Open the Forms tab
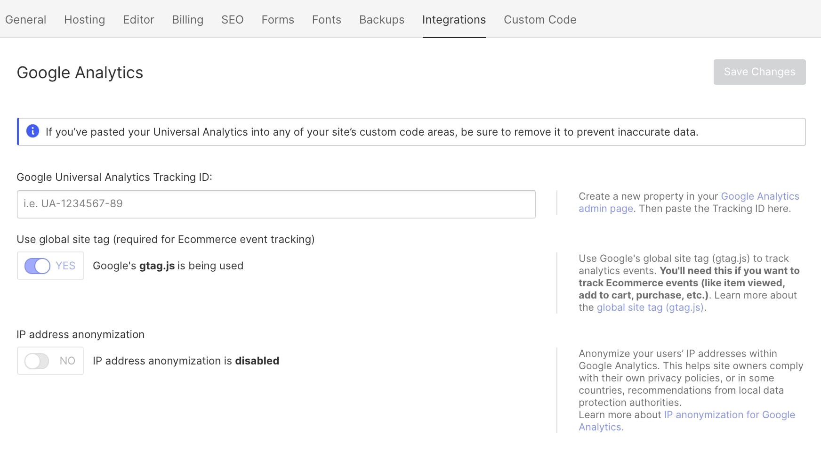The height and width of the screenshot is (469, 821). 278,19
